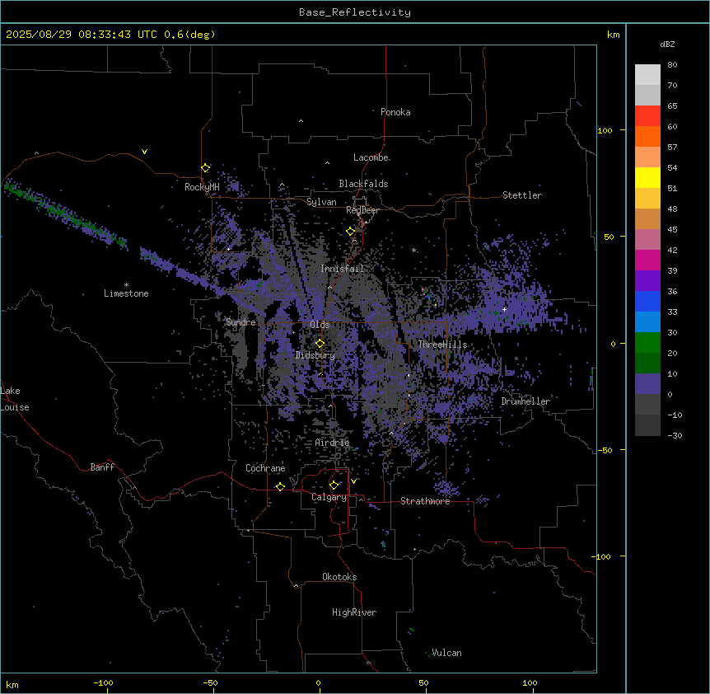Click the Cochrane label
The image size is (710, 694).
point(266,468)
